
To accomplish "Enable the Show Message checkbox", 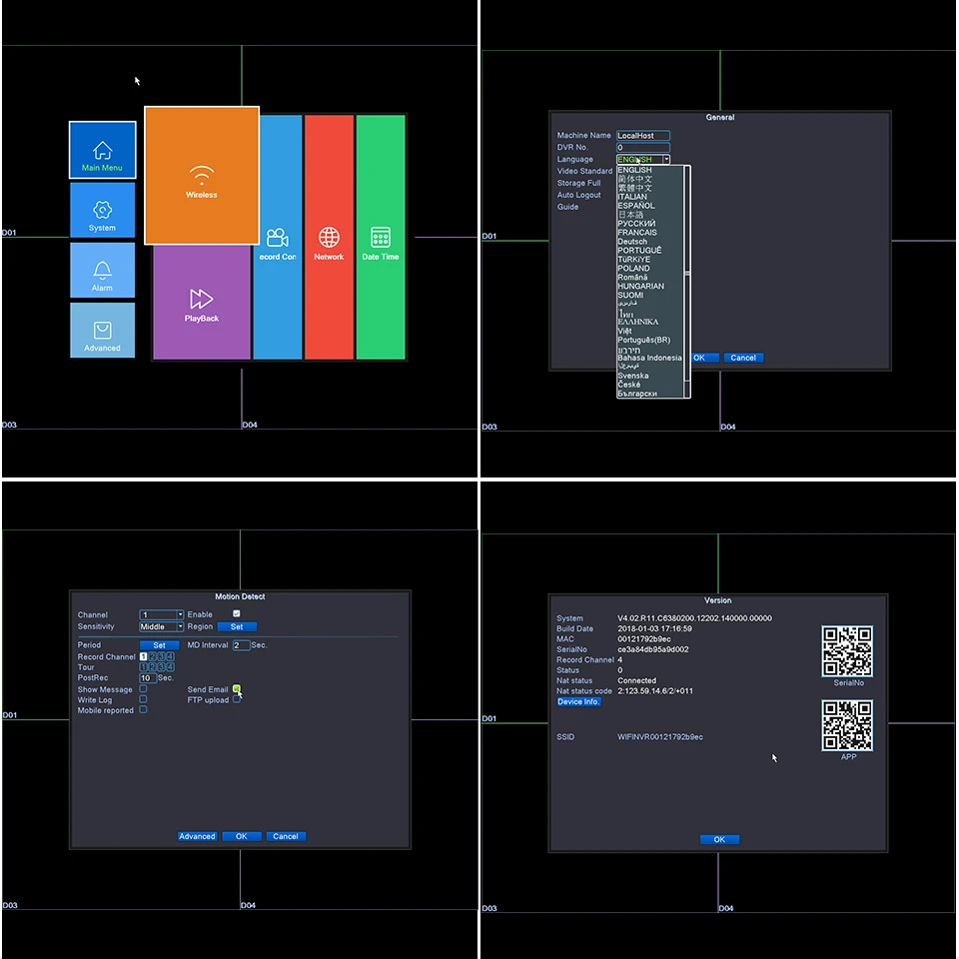I will coord(143,688).
